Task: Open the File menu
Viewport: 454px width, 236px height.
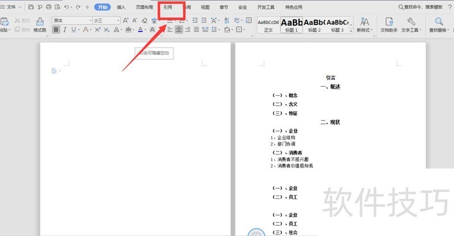Action: tap(11, 7)
